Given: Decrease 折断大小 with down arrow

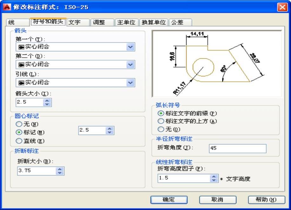Looking at the screenshot, I should point(60,173).
